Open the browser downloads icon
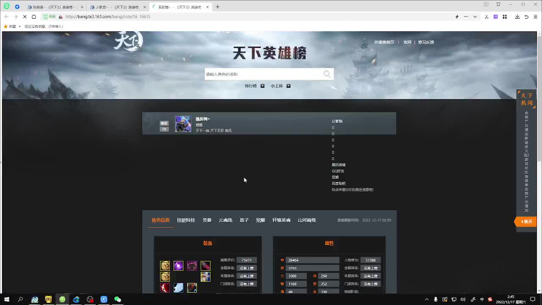This screenshot has height=305, width=542. pyautogui.click(x=517, y=17)
